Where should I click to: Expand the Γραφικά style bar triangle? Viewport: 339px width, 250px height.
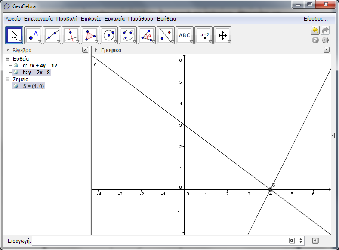tap(96, 50)
